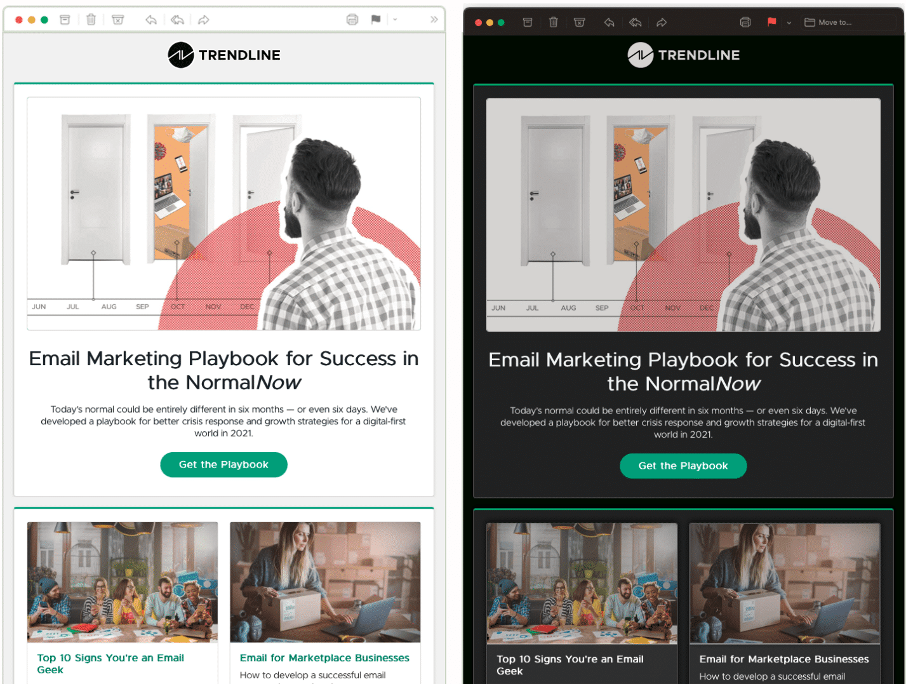
Task: Mark as junk in the light window
Action: point(118,20)
